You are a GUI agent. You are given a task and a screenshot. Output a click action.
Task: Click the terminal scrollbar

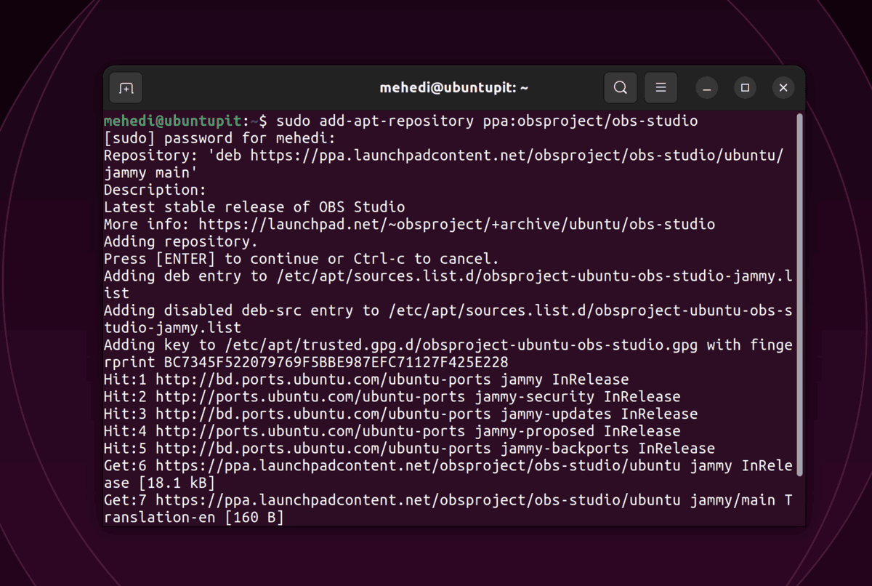tap(800, 294)
